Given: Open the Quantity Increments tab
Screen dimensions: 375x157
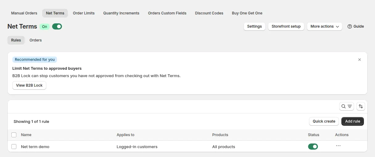Looking at the screenshot, I should click(121, 13).
